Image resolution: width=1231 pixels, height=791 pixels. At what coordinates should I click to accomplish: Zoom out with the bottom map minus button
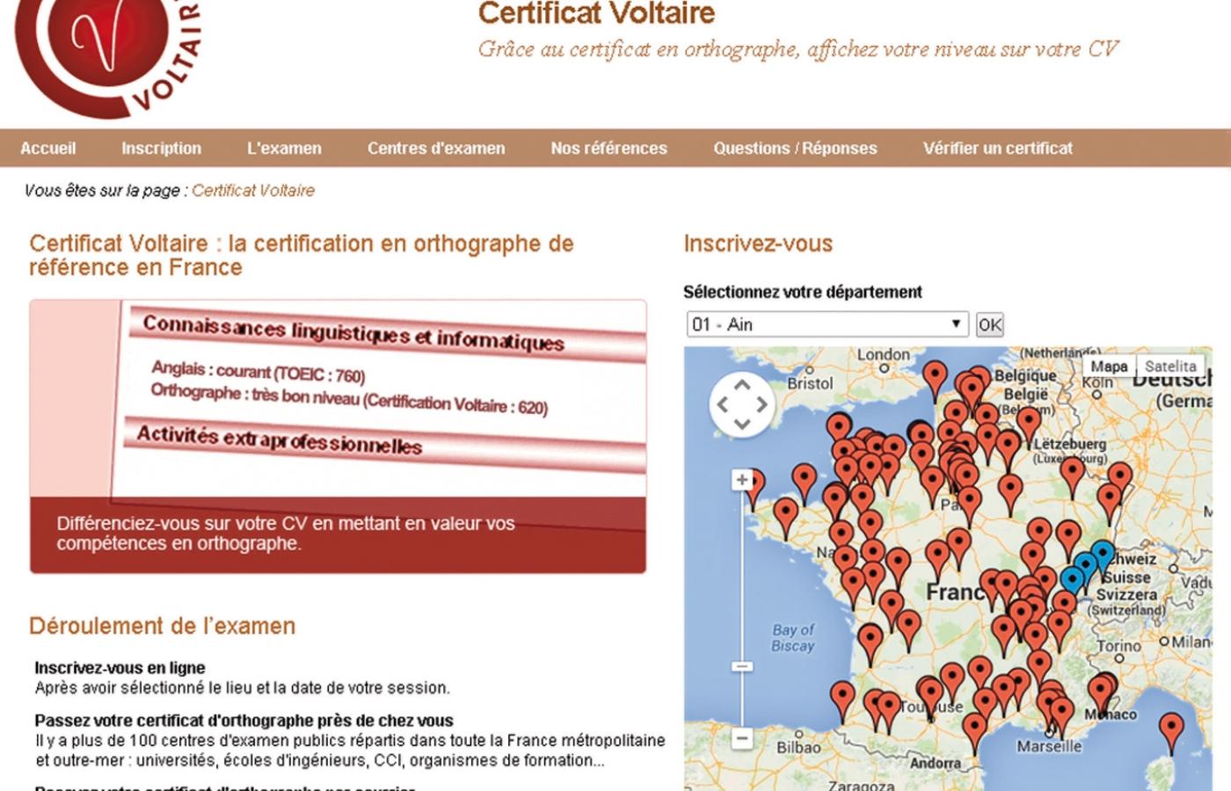tap(742, 738)
